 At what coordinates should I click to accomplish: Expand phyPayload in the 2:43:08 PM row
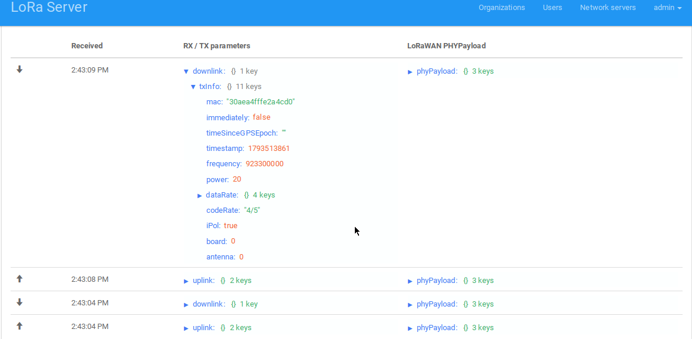pos(410,281)
